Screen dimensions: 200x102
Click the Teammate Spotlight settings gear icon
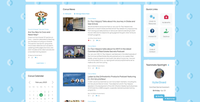(168, 65)
